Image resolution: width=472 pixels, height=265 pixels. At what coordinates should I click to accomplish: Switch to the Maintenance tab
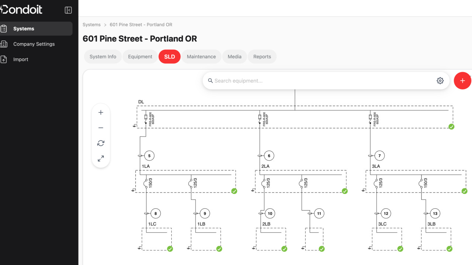point(201,57)
